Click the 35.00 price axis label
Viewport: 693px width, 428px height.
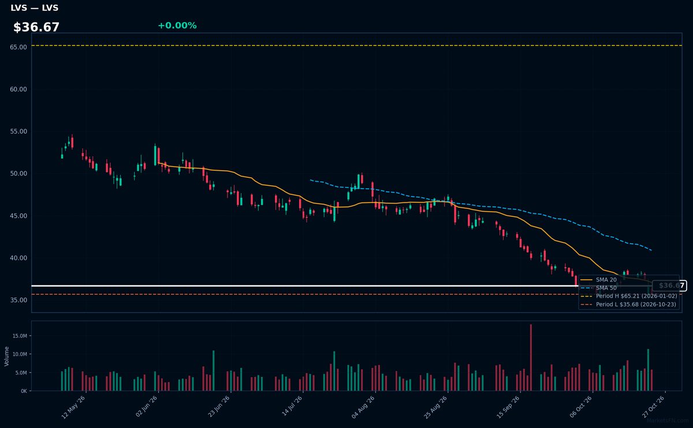[18, 300]
